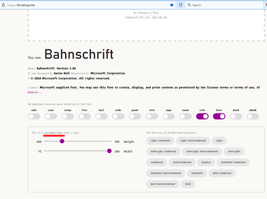Apply the Light instance
The height and width of the screenshot is (199, 267).
(x=219, y=141)
